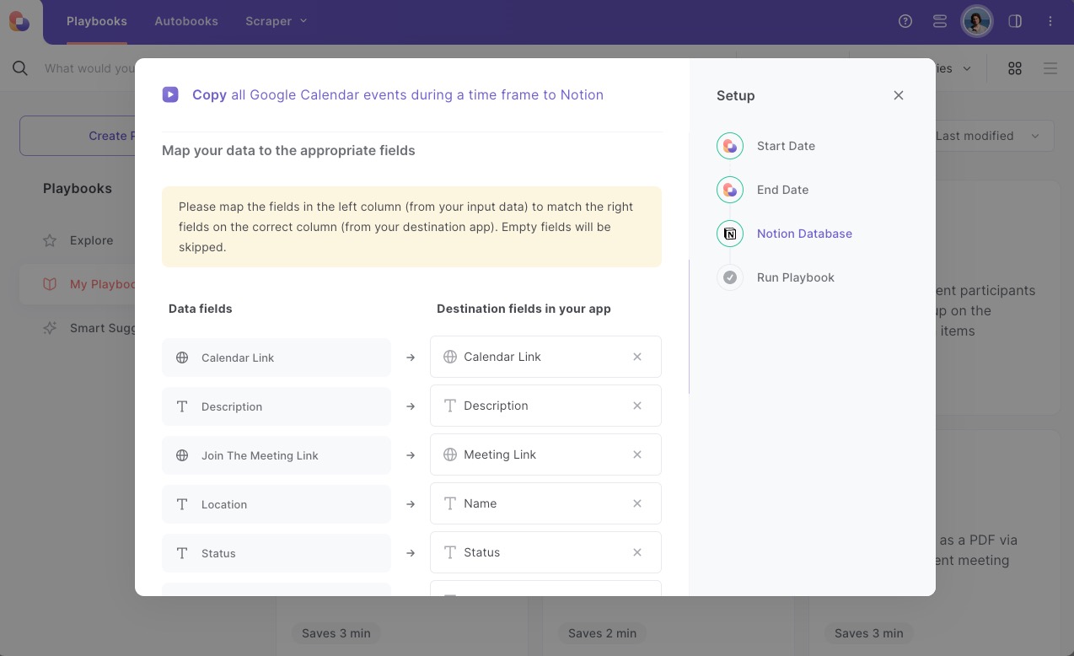Click the help question mark icon

[905, 21]
